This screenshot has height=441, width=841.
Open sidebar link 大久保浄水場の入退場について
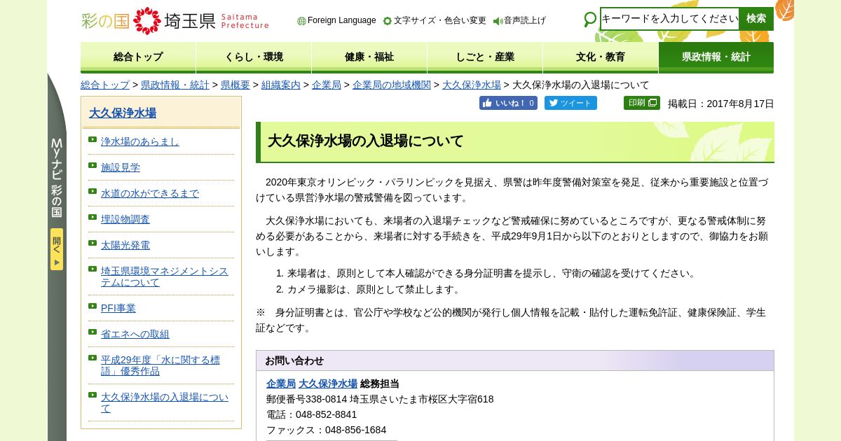tap(165, 402)
